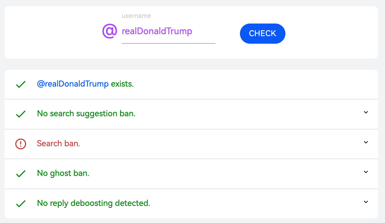Screen dimensions: 385x223
Task: Click the checkmark next to search suggestion ban
Action: tap(21, 114)
